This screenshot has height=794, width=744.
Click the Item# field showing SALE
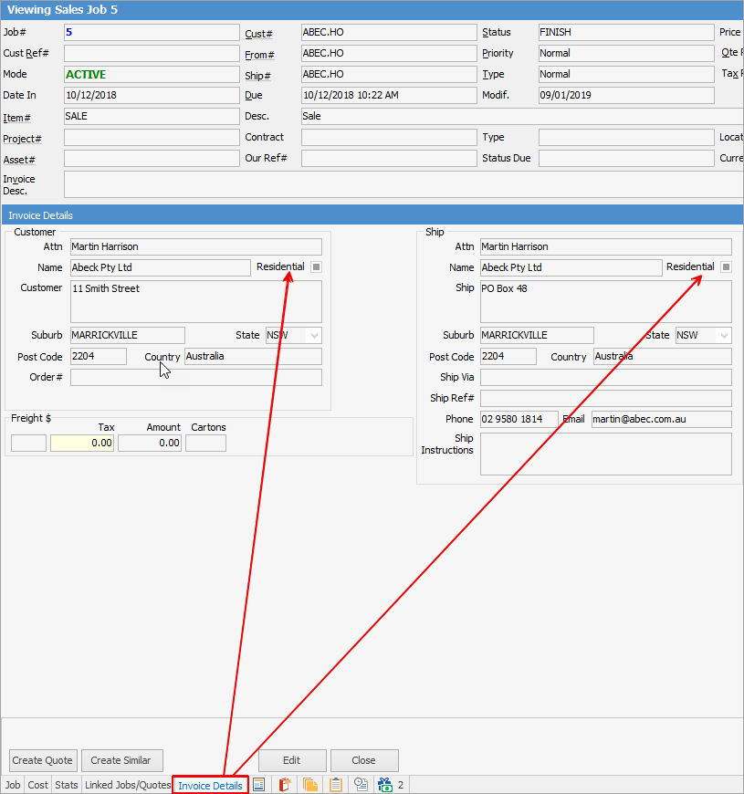pos(152,117)
